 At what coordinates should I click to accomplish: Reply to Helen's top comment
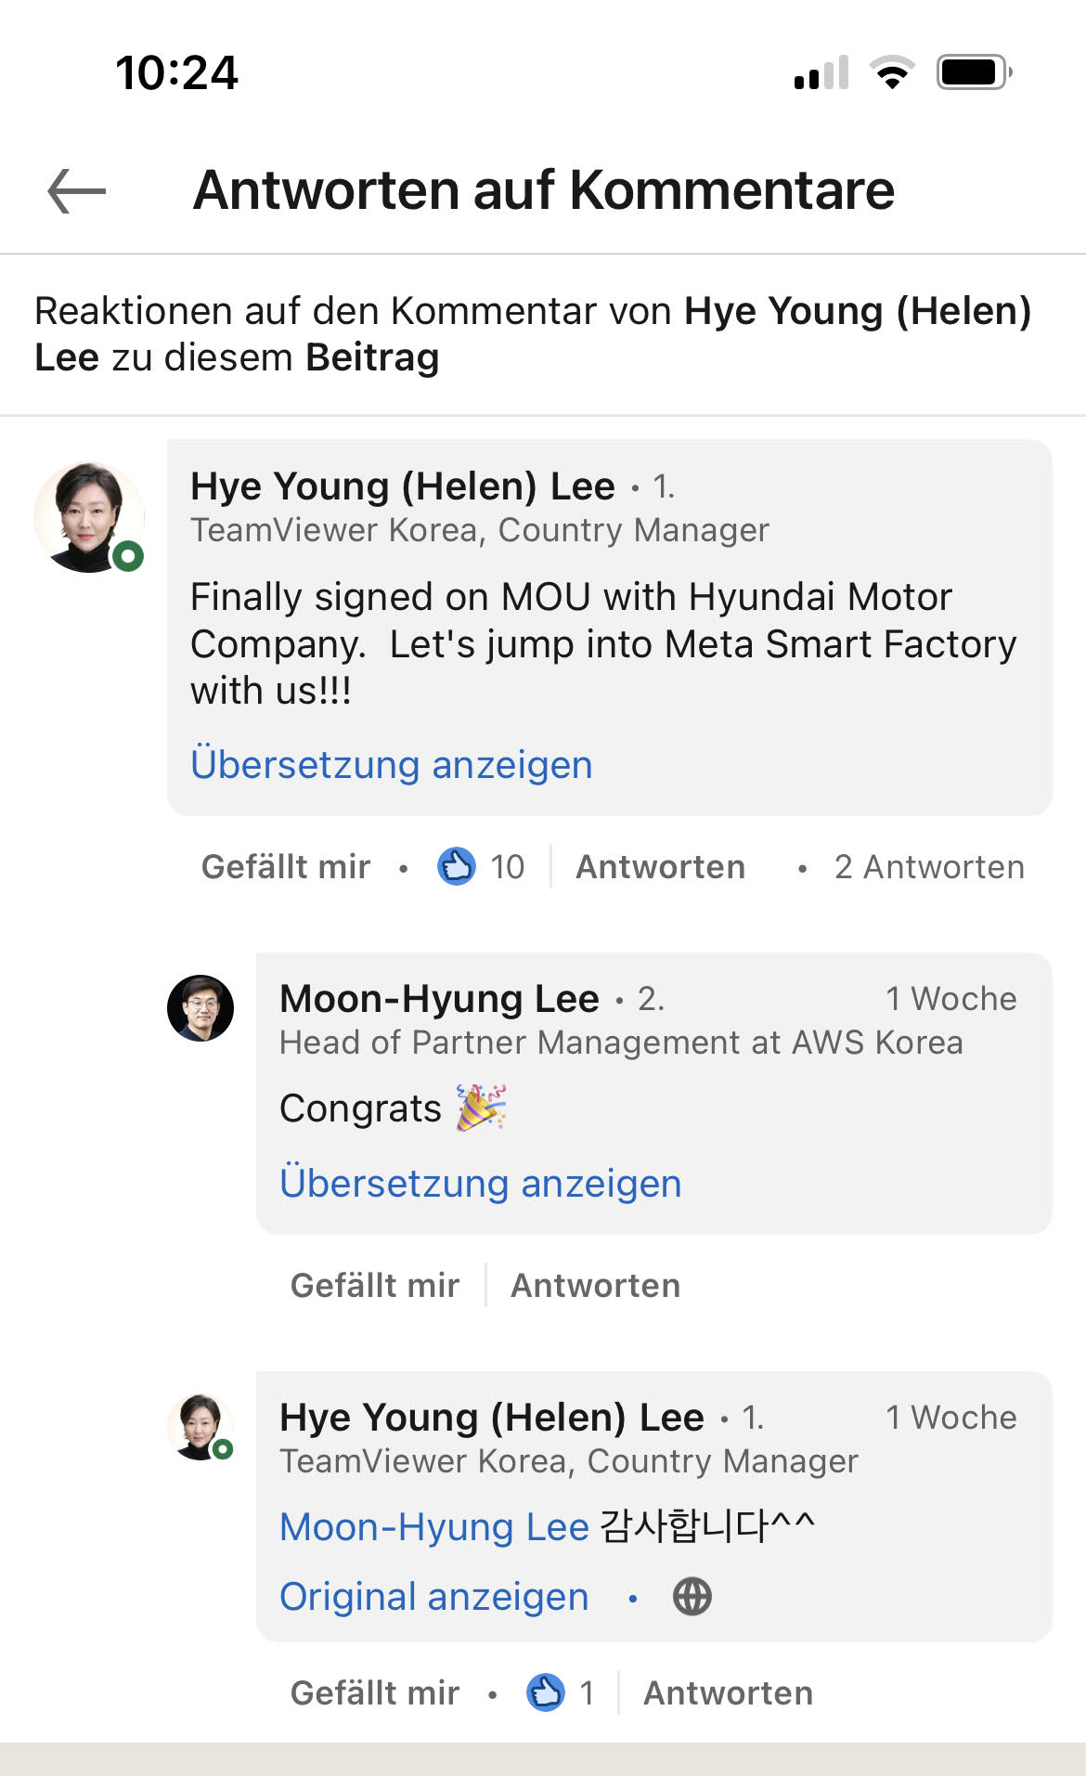pos(660,867)
